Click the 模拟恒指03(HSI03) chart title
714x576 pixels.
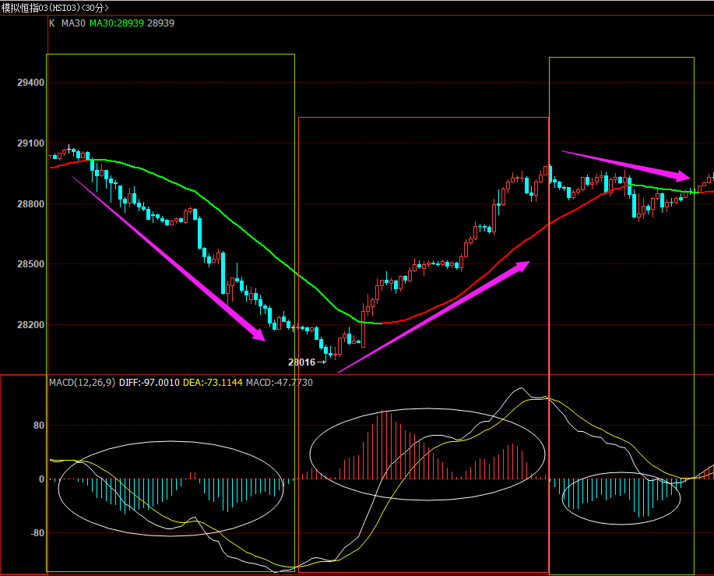[55, 7]
